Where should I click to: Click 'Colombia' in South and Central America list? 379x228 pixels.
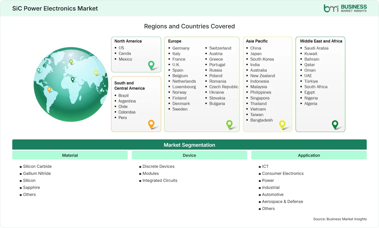127,112
